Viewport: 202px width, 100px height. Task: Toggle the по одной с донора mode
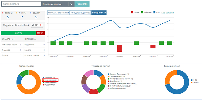(x=80, y=13)
